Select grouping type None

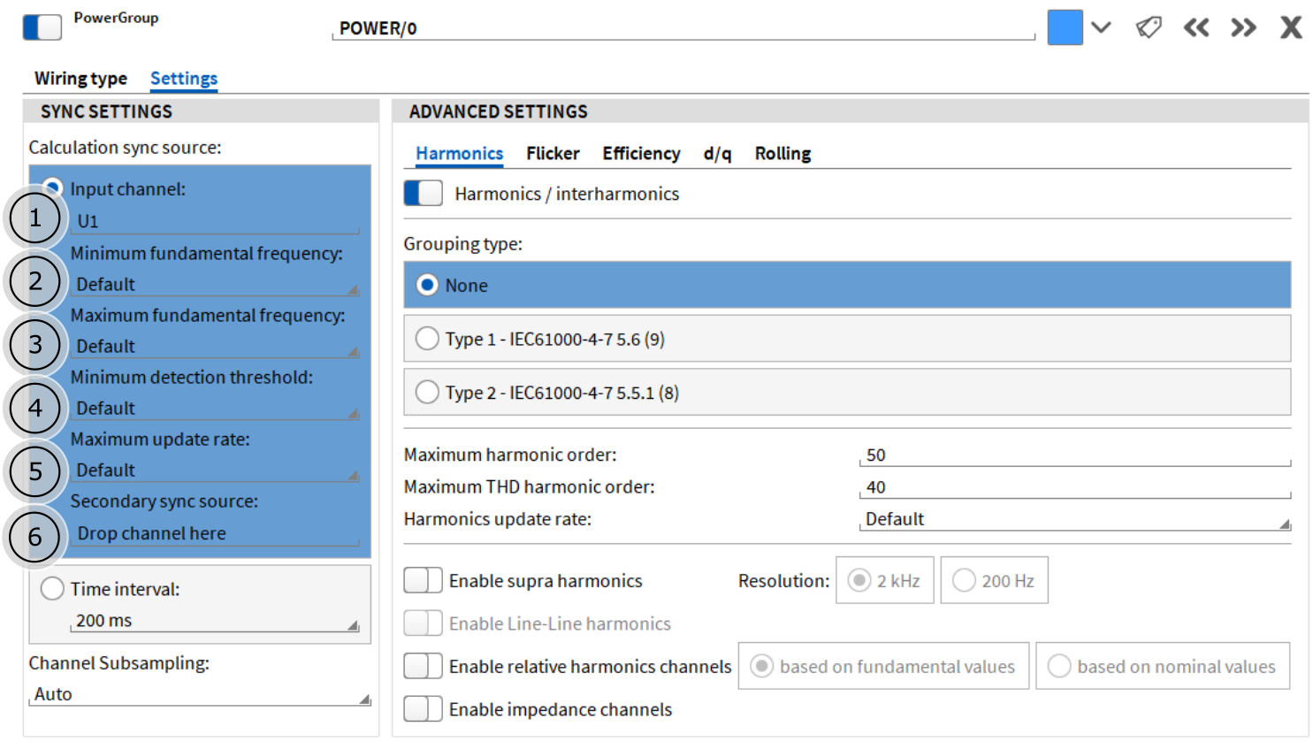click(x=847, y=285)
